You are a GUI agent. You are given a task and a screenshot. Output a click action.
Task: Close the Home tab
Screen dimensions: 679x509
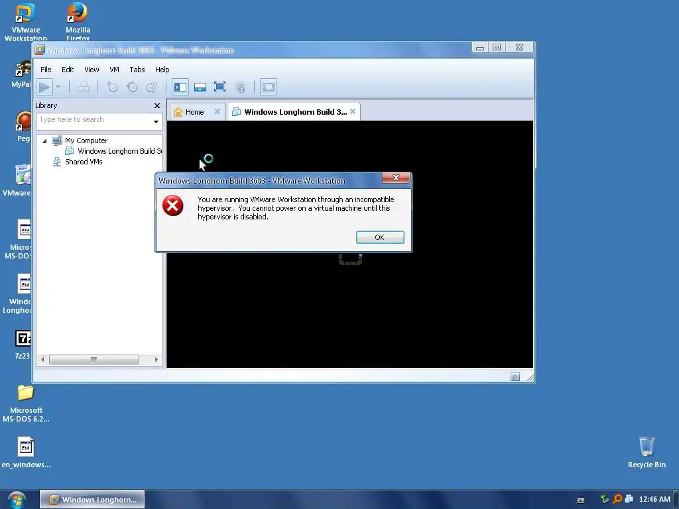point(217,111)
